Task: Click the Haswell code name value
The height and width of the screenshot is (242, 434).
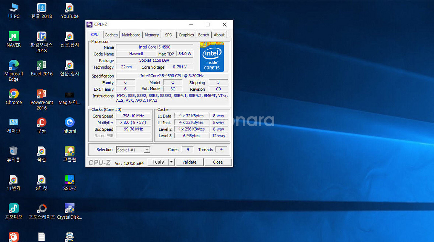Action: [x=136, y=54]
